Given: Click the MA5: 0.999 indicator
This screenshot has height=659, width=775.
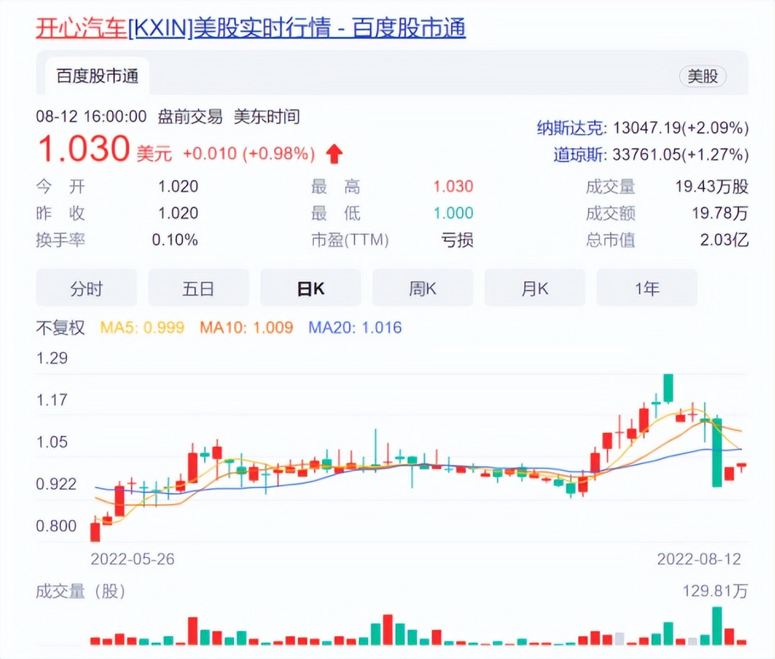Looking at the screenshot, I should 142,328.
